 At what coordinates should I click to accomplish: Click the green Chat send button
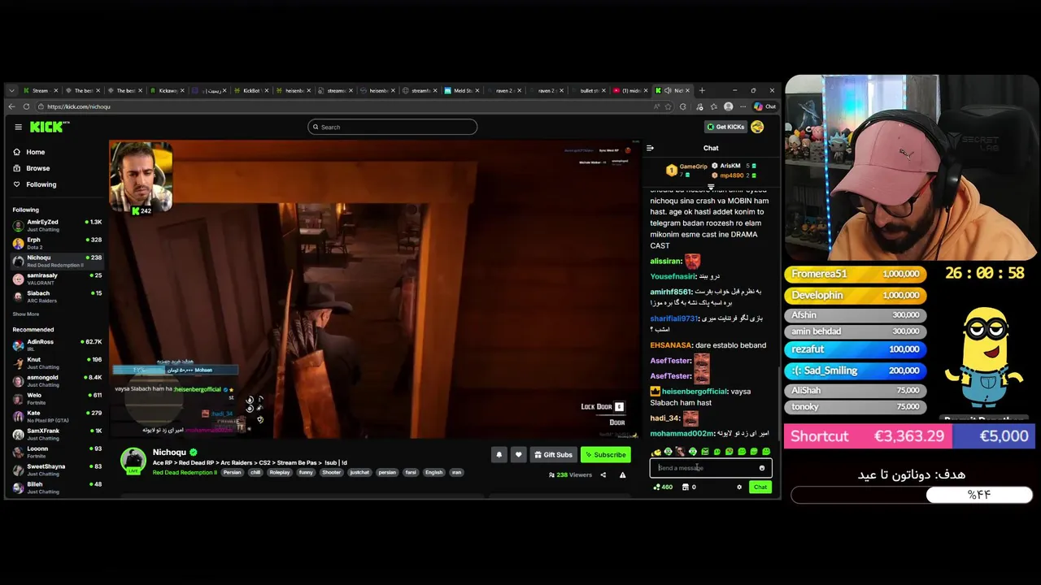[x=760, y=487]
